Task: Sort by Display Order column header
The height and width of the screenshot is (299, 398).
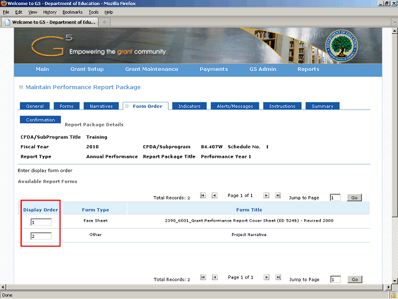Action: pos(40,210)
